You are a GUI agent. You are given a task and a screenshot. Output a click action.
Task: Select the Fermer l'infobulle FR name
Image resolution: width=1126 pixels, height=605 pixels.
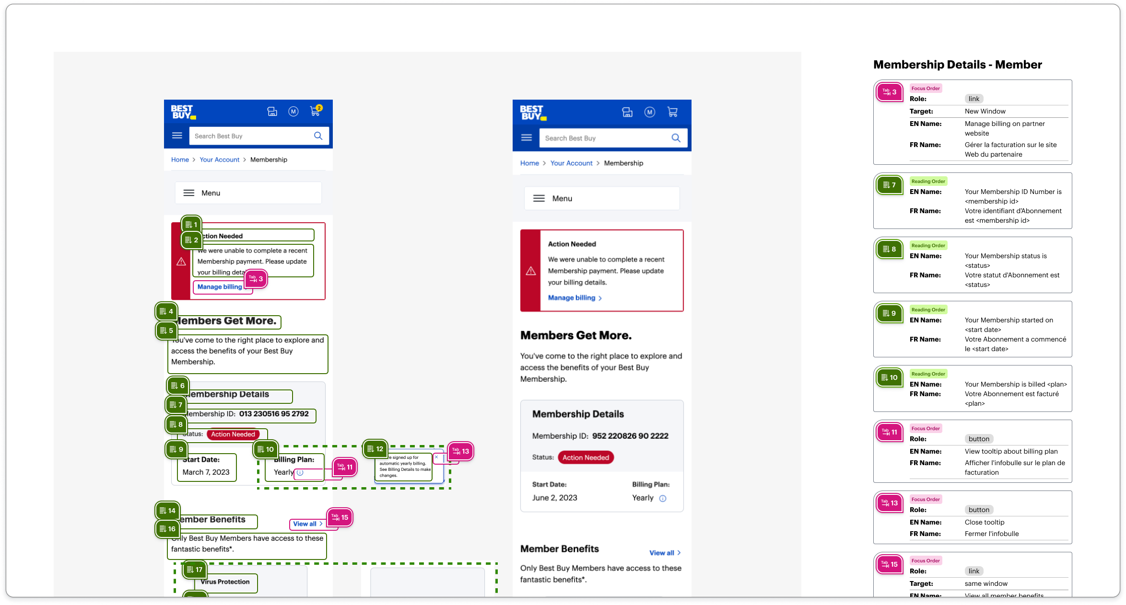992,534
